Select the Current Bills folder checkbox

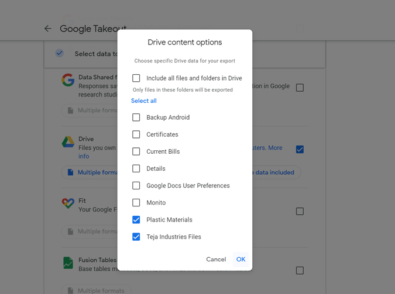pos(136,151)
